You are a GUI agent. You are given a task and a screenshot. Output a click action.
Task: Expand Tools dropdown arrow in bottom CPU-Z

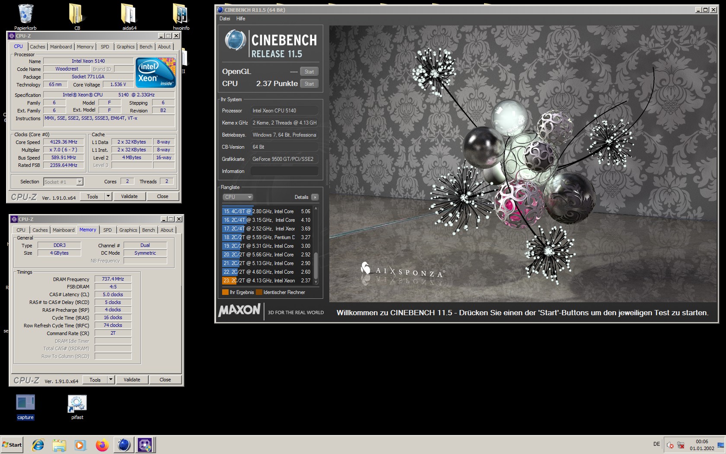(111, 380)
